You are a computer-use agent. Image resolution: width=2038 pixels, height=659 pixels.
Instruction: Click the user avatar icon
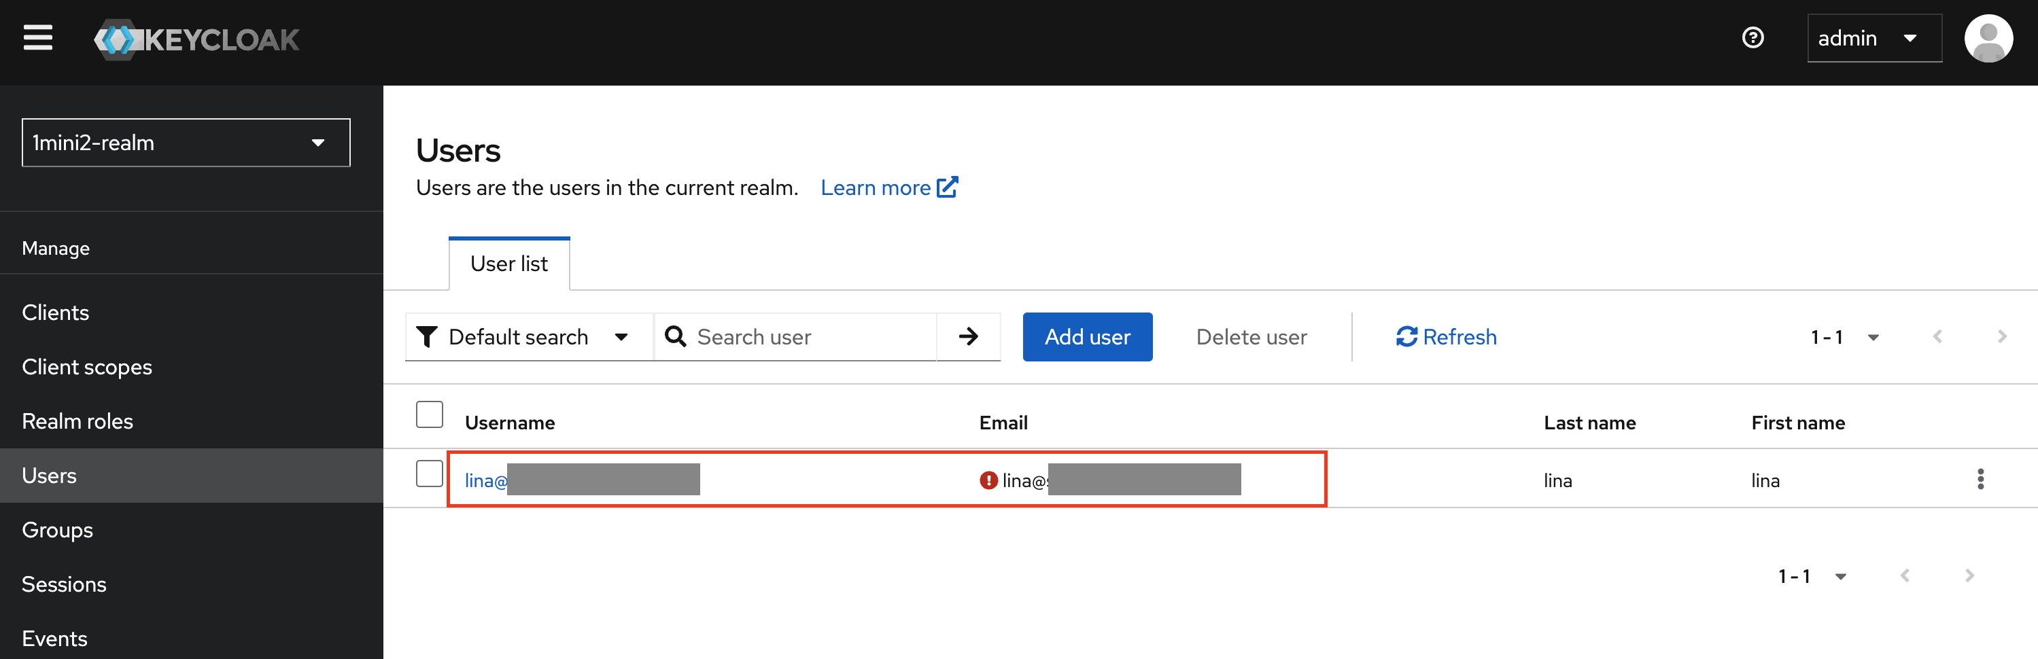[x=1988, y=38]
